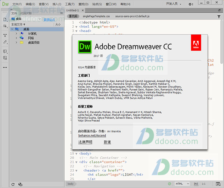
Task: Open the three-dot more tools icon
Action: [5, 67]
